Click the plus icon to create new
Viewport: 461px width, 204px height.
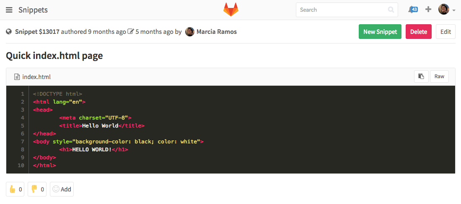[x=428, y=10]
